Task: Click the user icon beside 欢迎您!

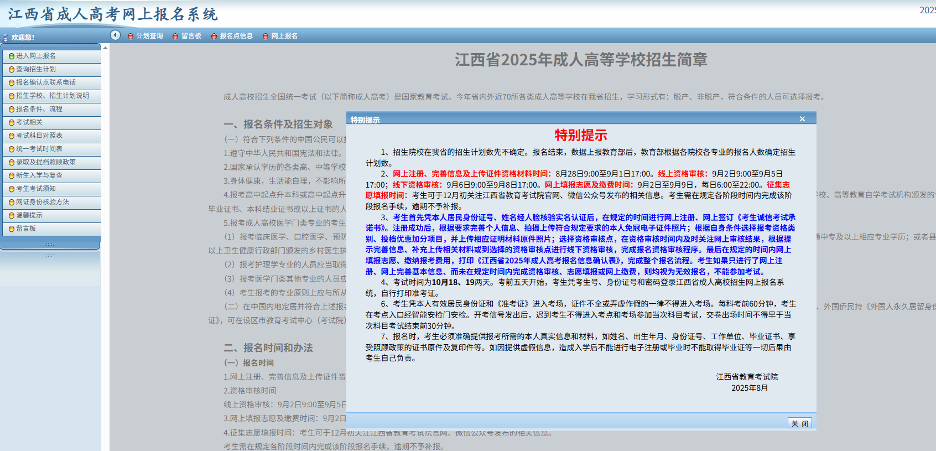Action: click(6, 38)
